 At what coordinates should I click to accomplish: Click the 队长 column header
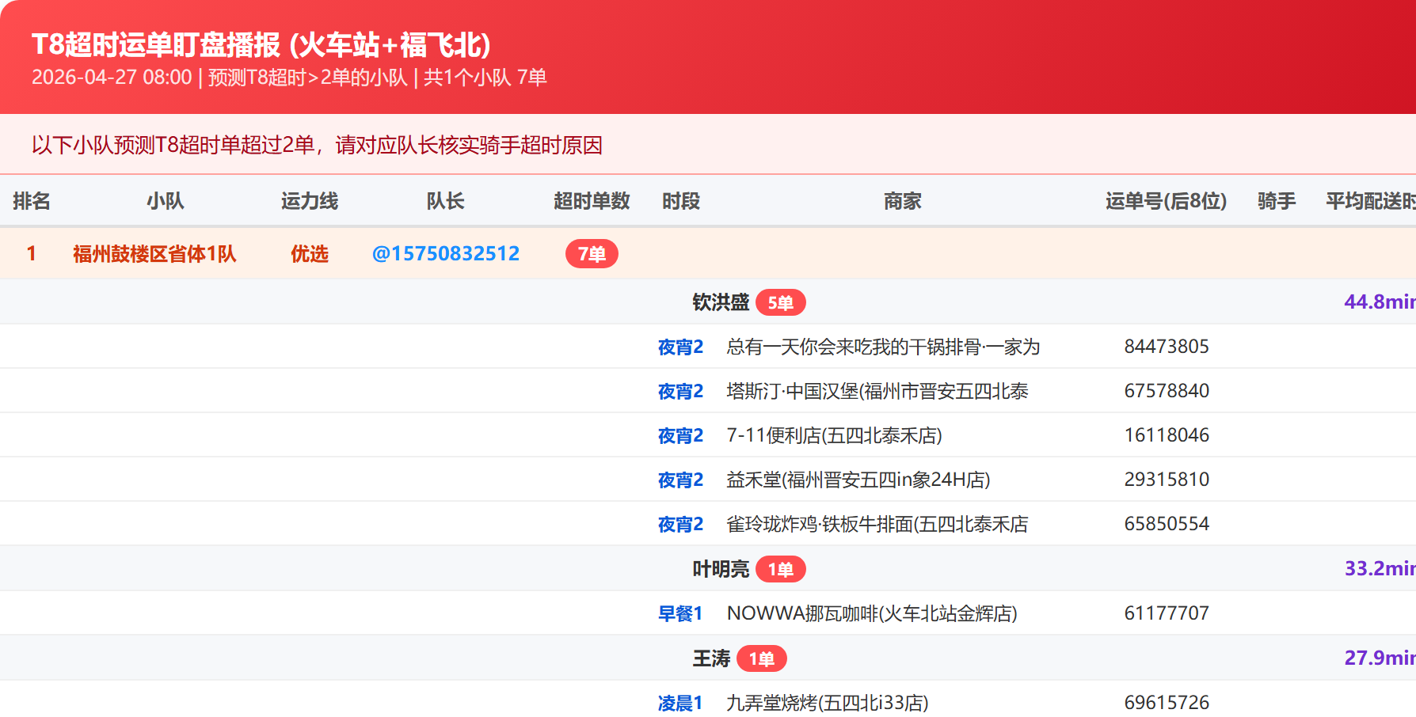tap(445, 201)
